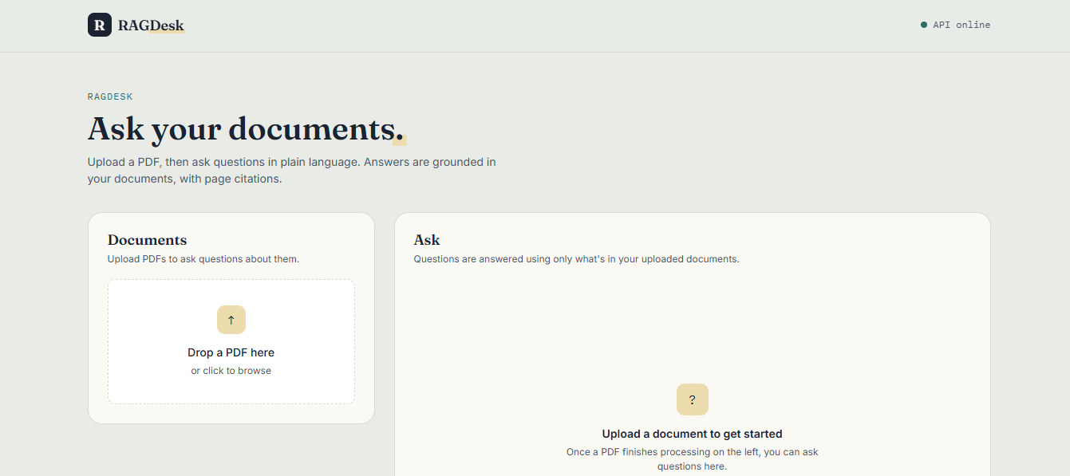Click the "Ask your documents." headline
The height and width of the screenshot is (476, 1070).
[246, 129]
